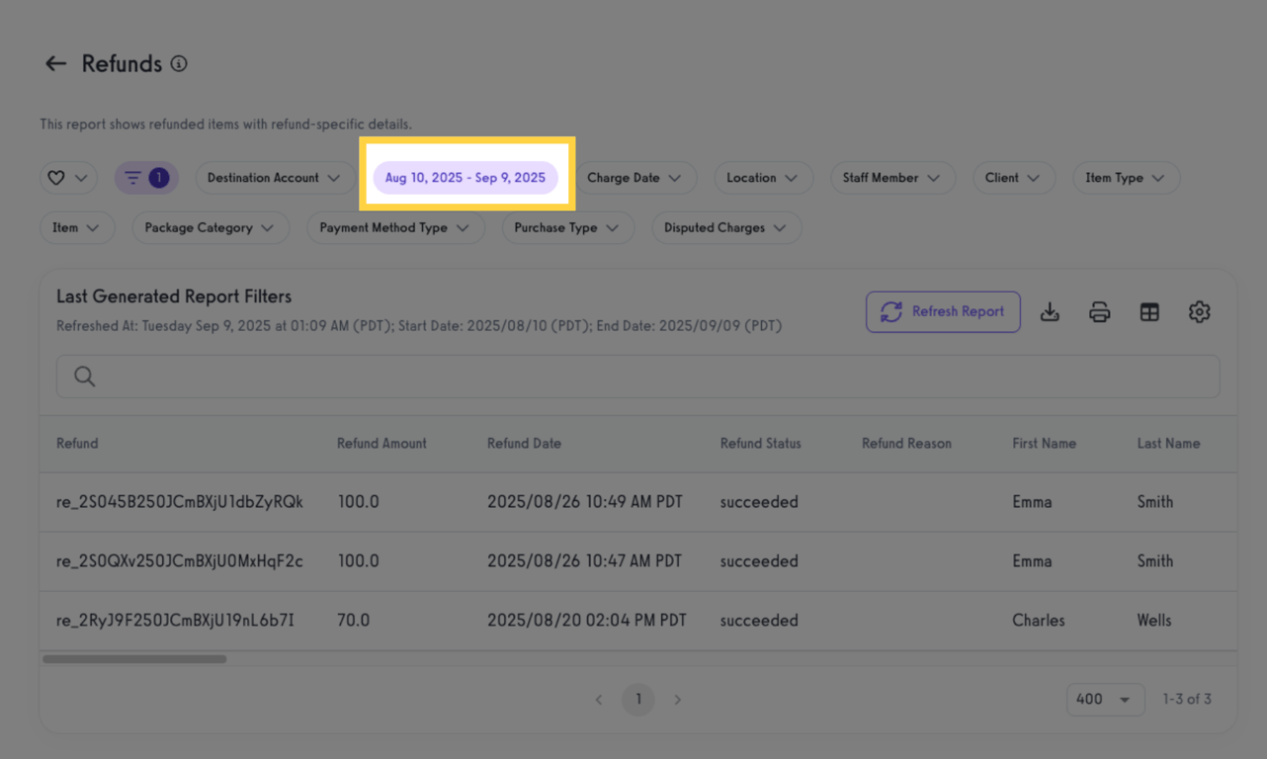Open the favorites heart menu

(x=67, y=178)
